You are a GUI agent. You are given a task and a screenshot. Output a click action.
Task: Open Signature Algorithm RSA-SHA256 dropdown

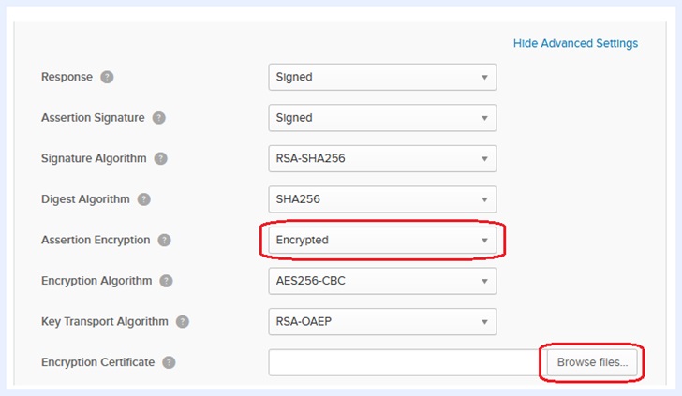(382, 158)
